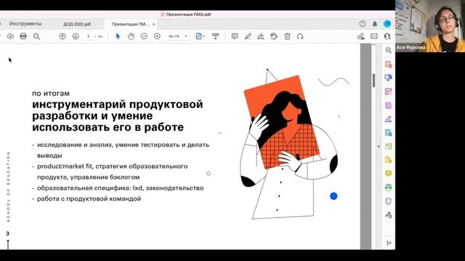The height and width of the screenshot is (261, 465).
Task: Click the current page number field
Action: [89, 36]
